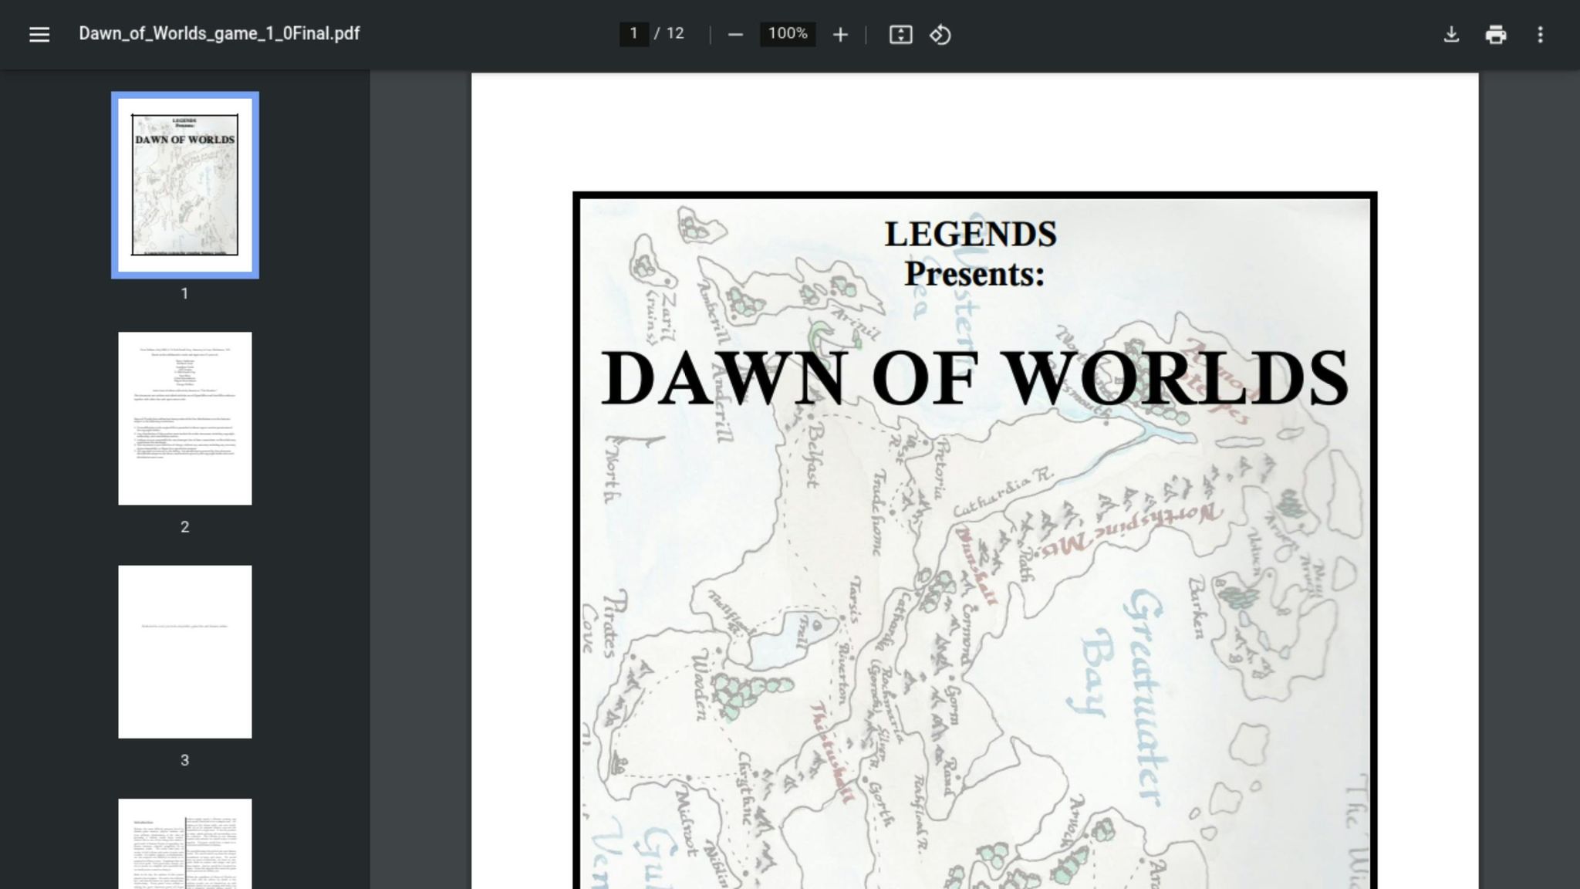
Task: Select page 2 in the sidebar
Action: 184,417
